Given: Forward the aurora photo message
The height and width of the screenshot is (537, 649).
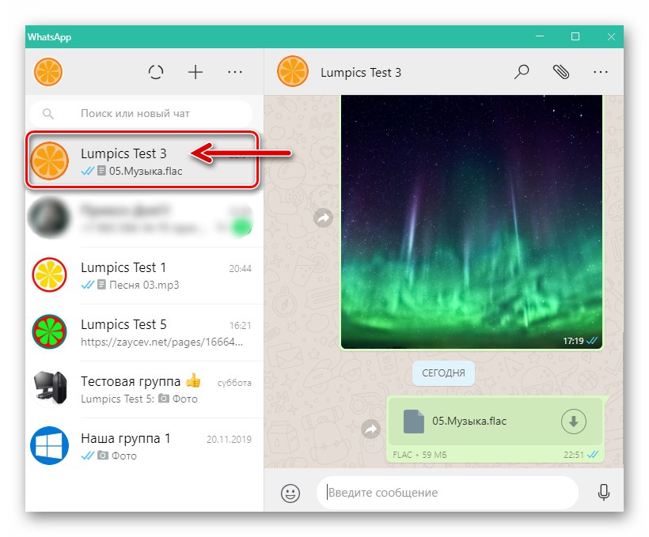Looking at the screenshot, I should (x=323, y=217).
